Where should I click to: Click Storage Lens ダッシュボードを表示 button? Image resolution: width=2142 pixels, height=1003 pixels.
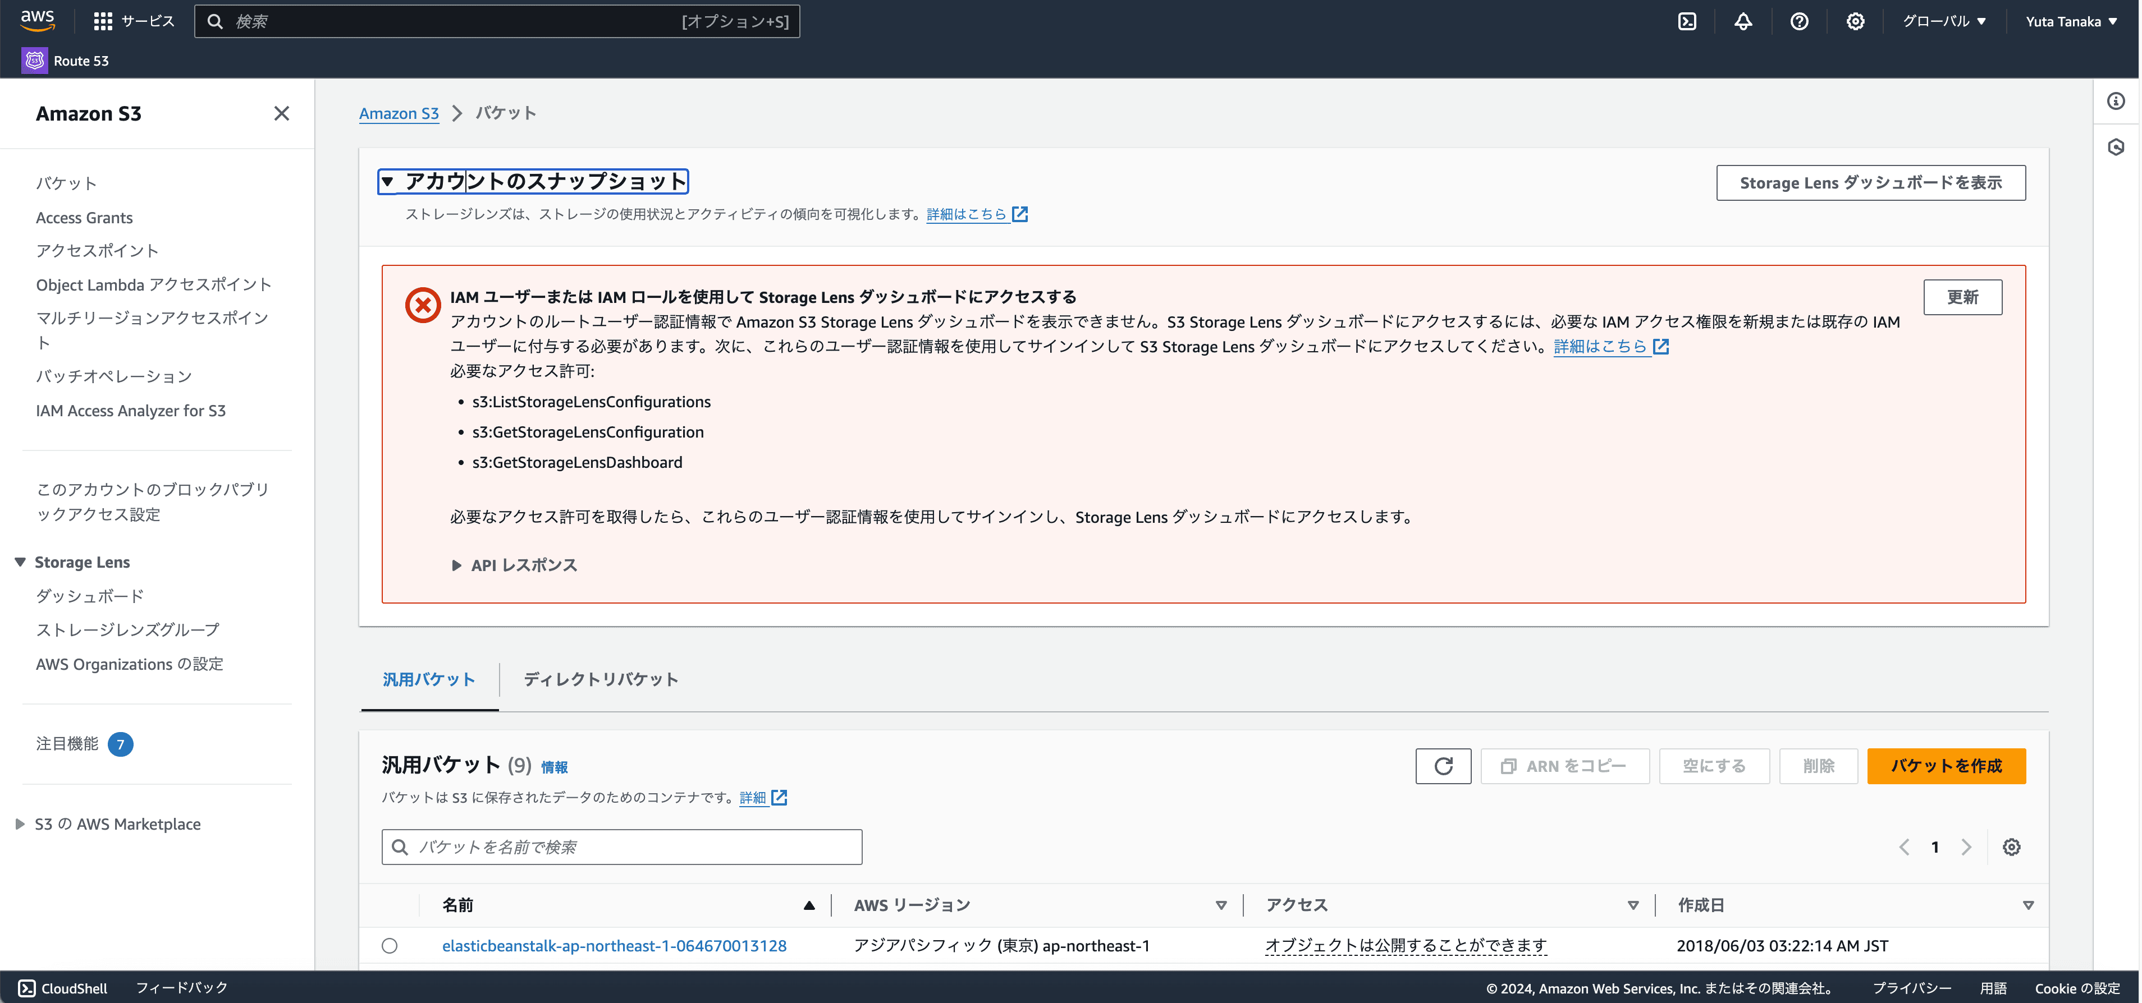tap(1870, 183)
